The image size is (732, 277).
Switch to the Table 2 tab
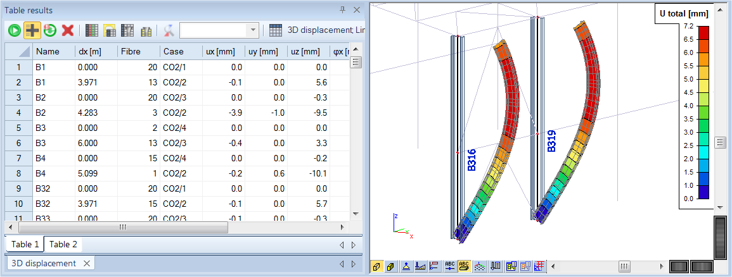[63, 245]
